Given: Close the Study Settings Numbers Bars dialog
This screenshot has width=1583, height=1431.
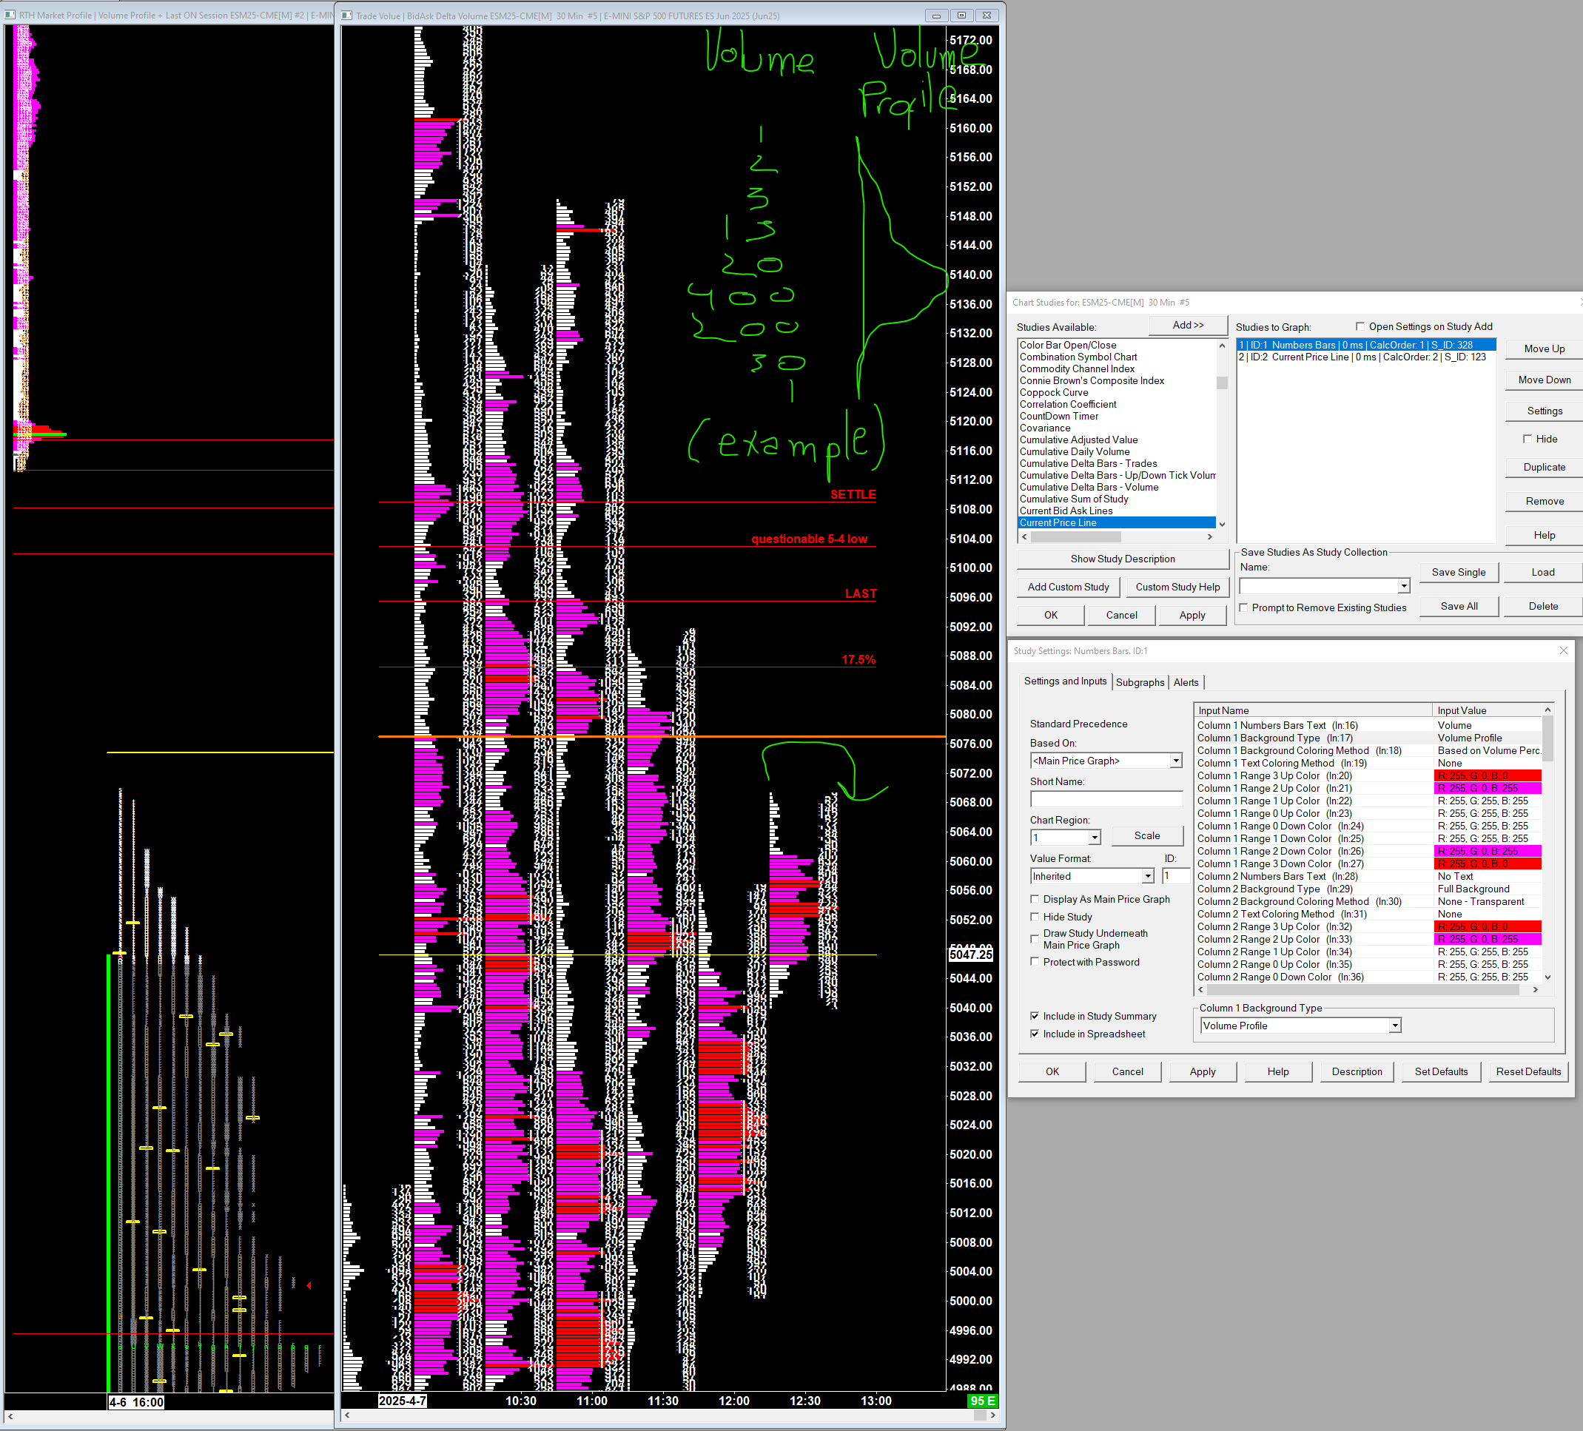Looking at the screenshot, I should coord(1562,650).
